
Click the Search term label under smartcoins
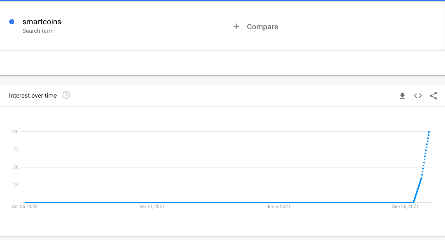pyautogui.click(x=38, y=31)
